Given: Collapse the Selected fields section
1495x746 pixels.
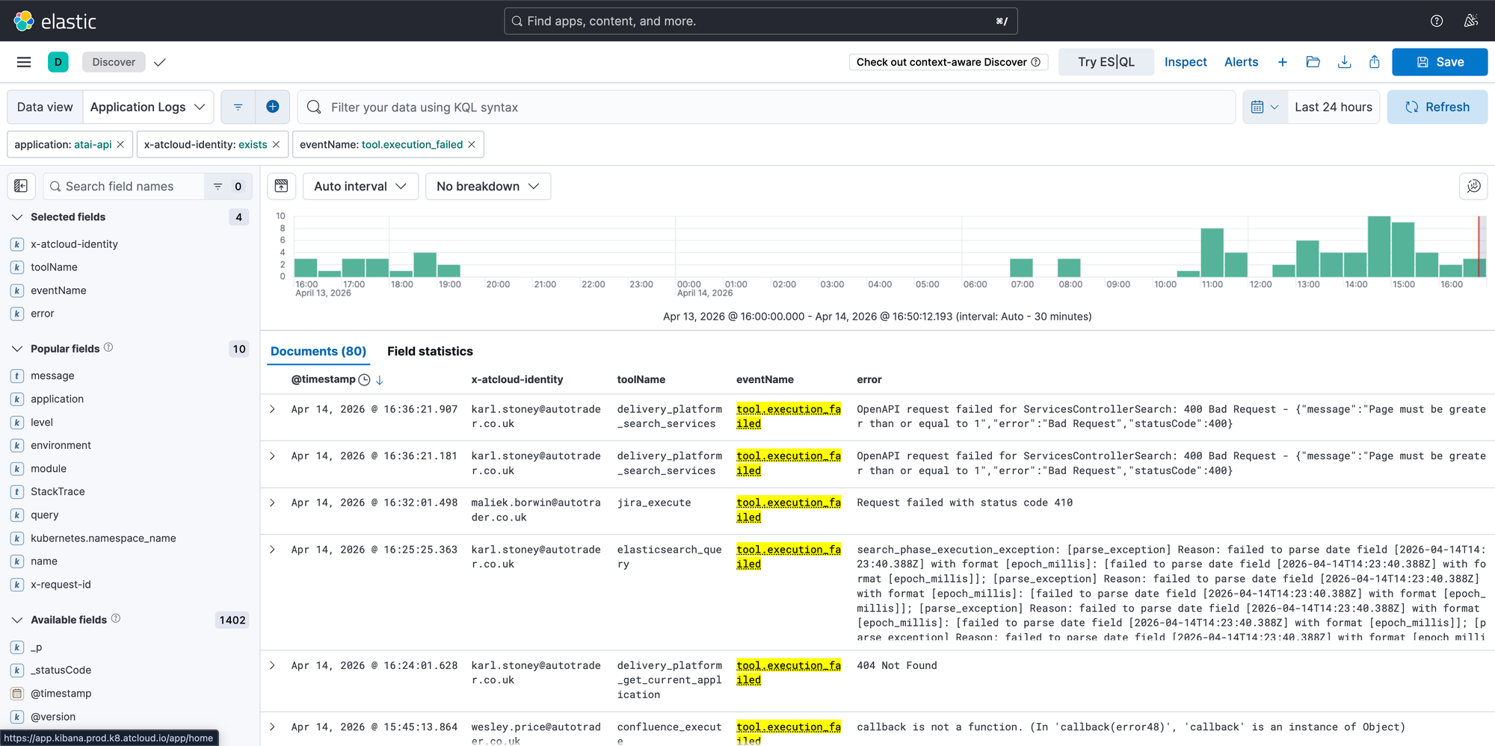Looking at the screenshot, I should click(17, 217).
